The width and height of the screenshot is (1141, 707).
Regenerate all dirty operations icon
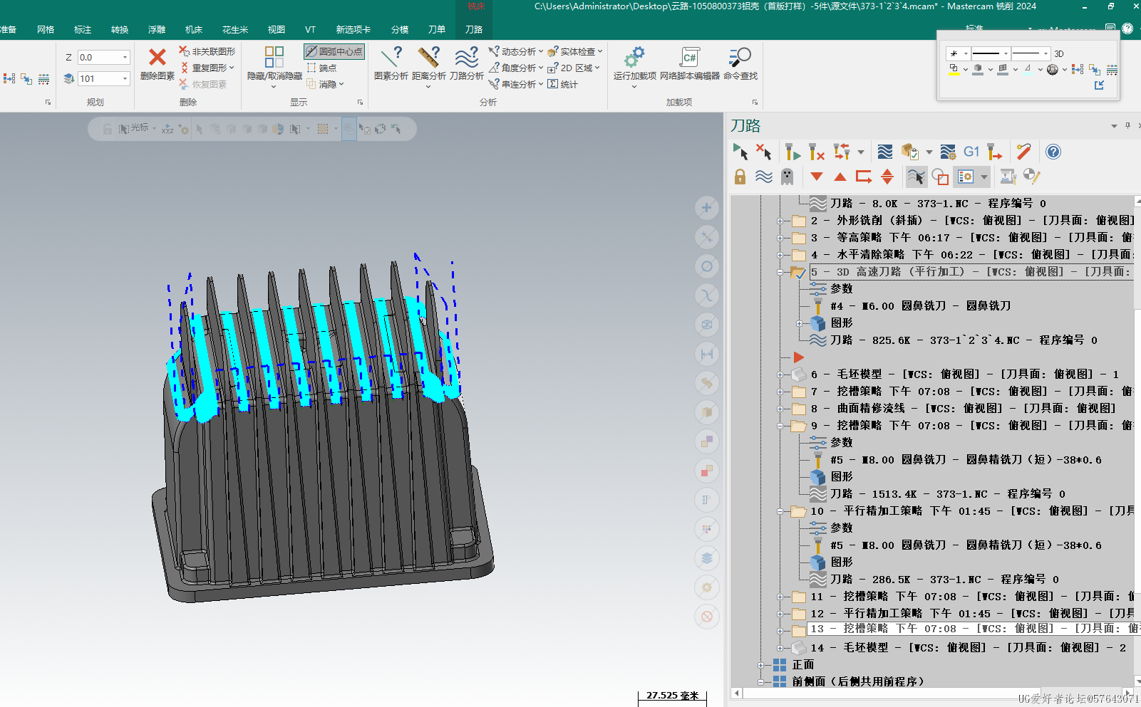817,152
